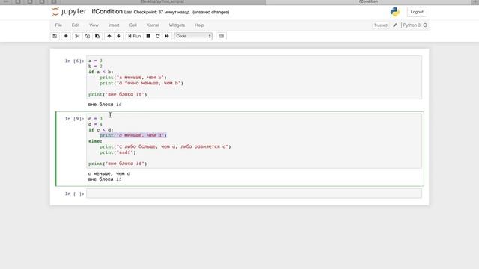Click the In [9]: prompt label

click(74, 119)
